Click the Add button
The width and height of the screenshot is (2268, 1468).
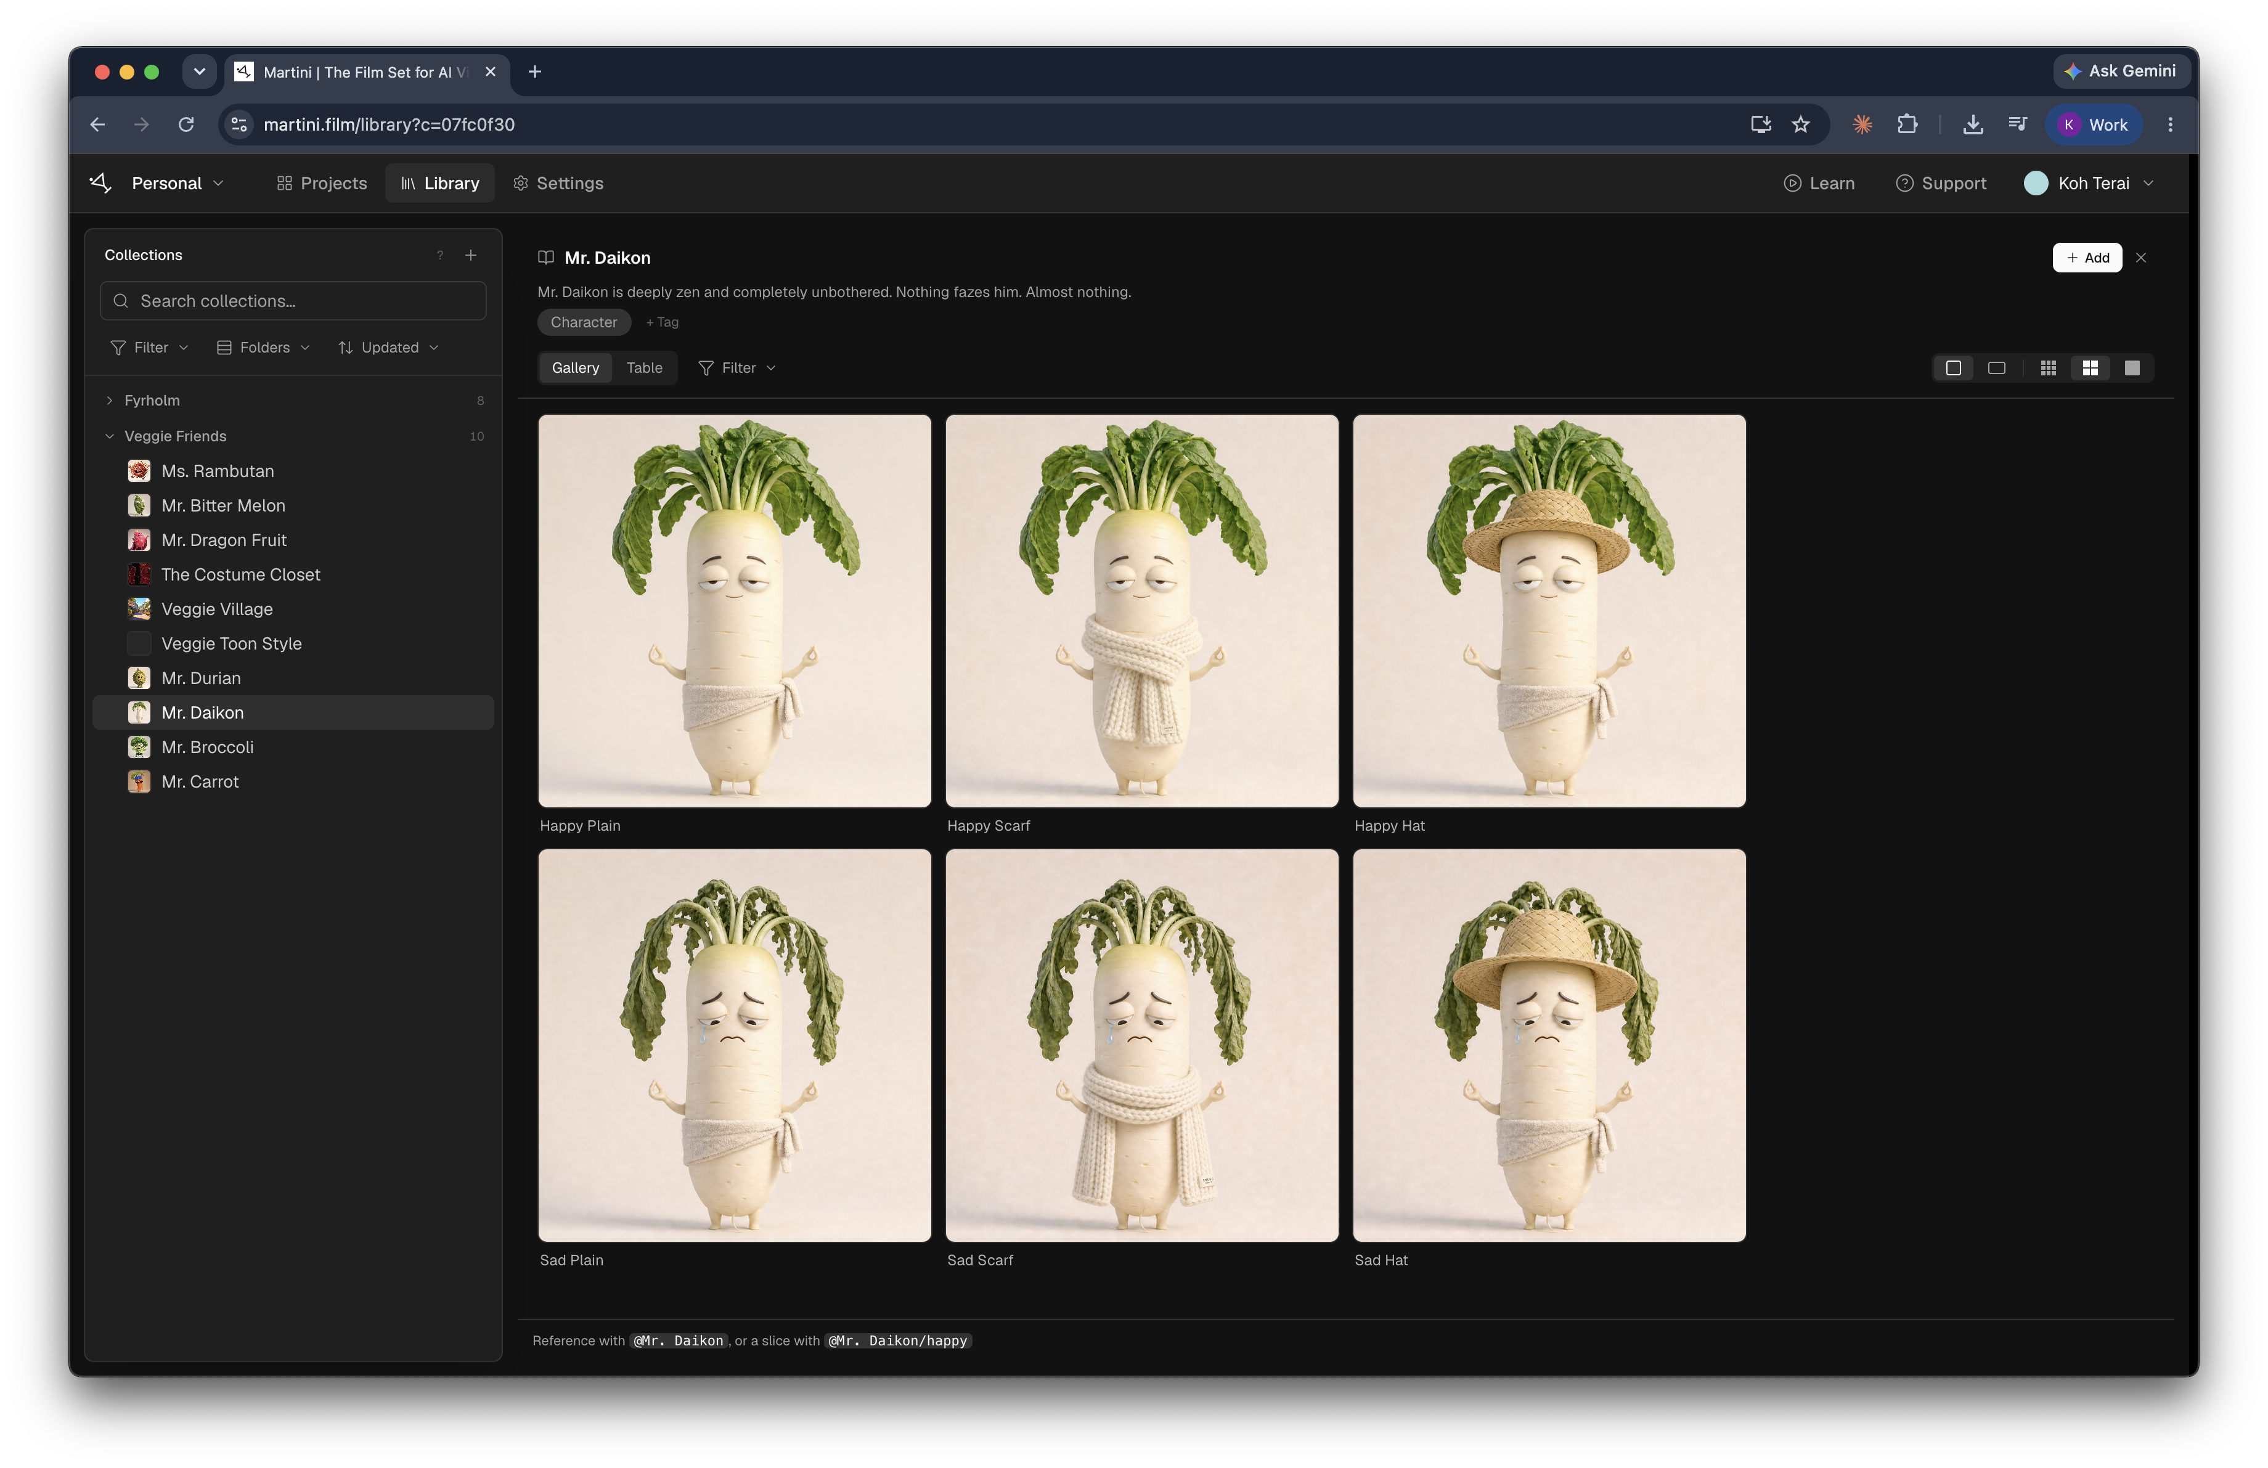pos(2087,258)
